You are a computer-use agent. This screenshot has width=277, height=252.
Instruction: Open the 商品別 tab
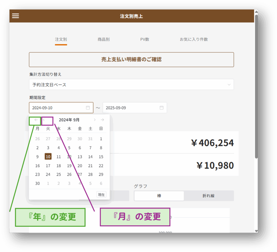[104, 39]
